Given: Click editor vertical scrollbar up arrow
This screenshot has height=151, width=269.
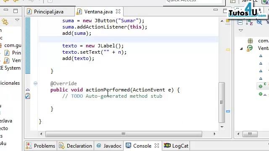Looking at the screenshot, I should coord(222,21).
